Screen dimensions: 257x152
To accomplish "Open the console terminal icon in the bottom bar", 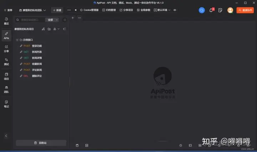I will tap(190, 145).
